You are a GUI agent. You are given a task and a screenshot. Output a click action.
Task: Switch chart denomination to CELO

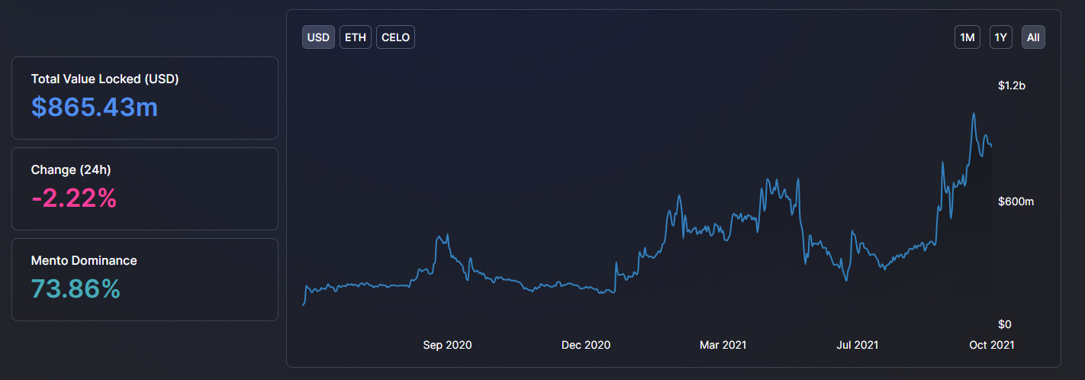coord(395,37)
